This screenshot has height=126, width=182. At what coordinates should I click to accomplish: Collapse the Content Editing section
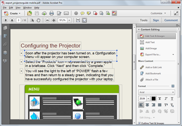tap(139, 29)
